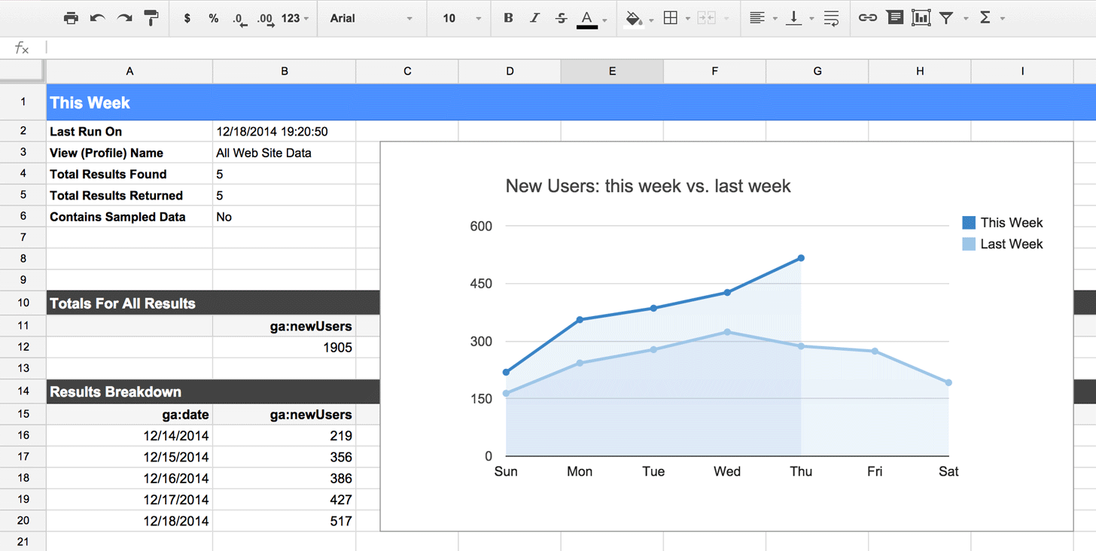Decrease decimal places
The width and height of the screenshot is (1096, 551).
coord(239,17)
